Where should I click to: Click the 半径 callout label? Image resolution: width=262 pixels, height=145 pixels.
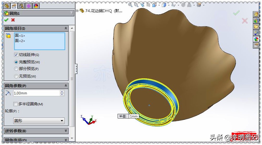click(123, 116)
